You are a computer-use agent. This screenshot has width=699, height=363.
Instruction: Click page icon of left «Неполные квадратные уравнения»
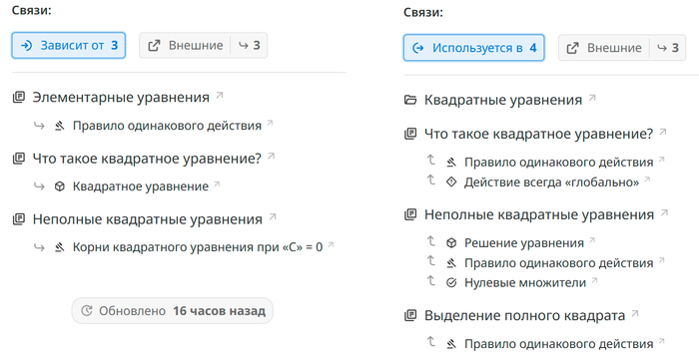(19, 218)
